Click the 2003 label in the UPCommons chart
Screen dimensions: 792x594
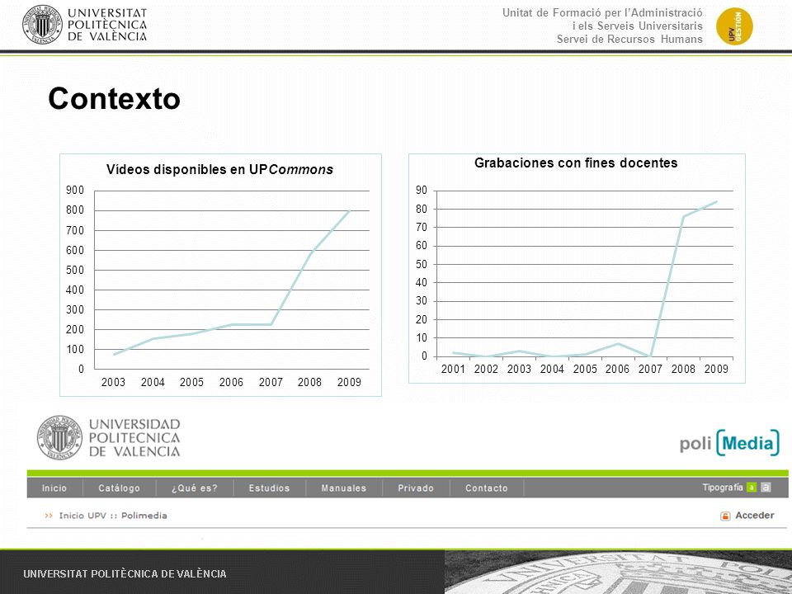113,382
